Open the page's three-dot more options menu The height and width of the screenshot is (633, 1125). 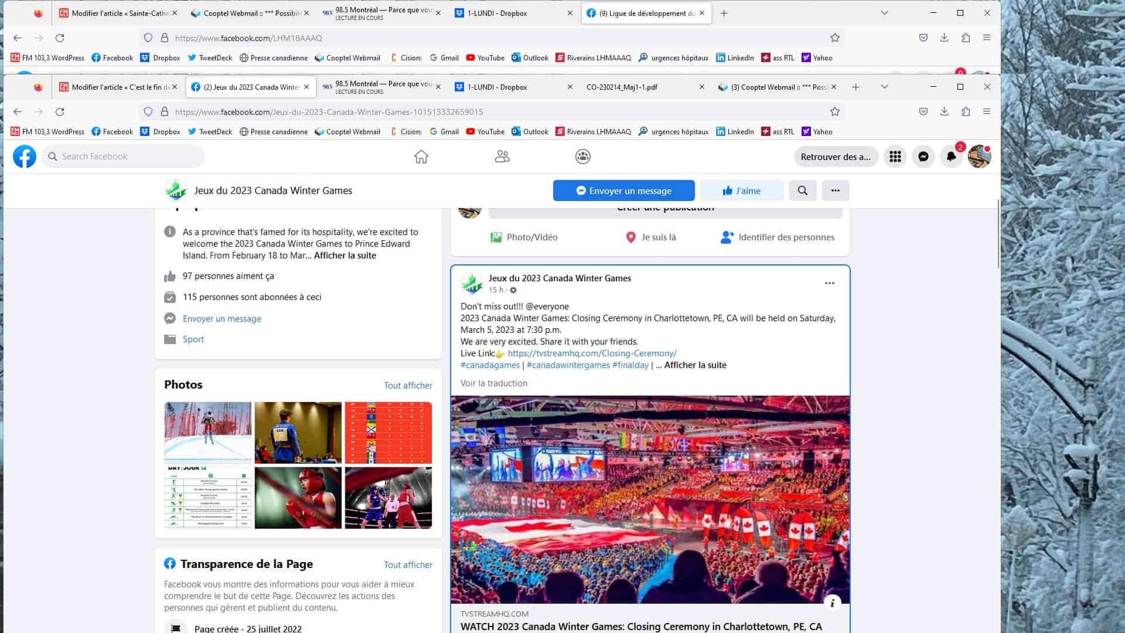[x=835, y=190]
